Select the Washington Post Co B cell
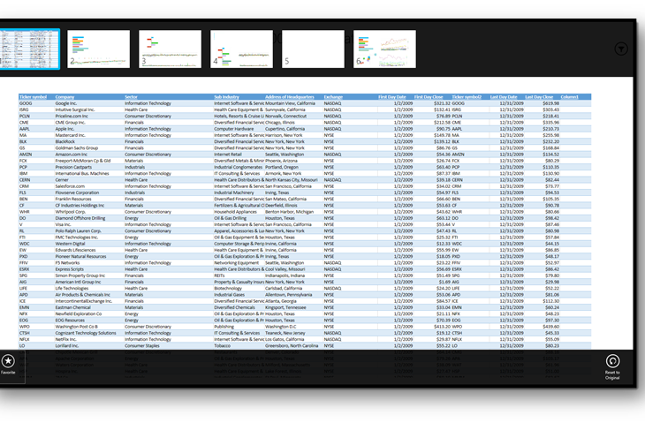 coord(77,327)
